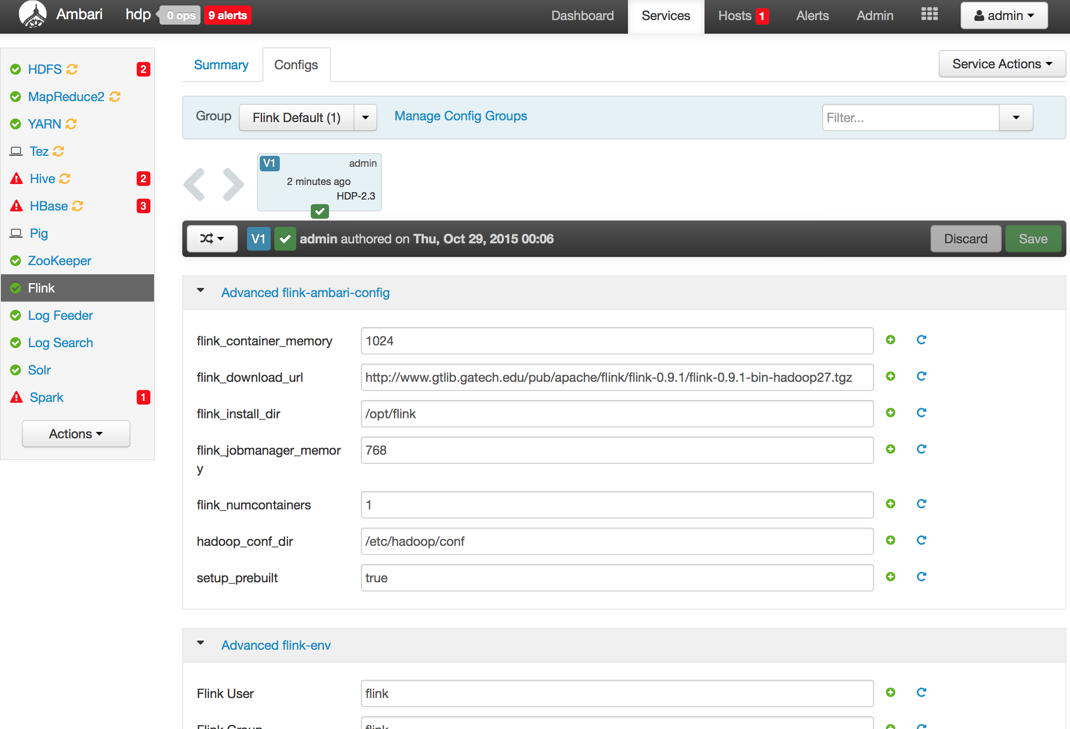The image size is (1070, 729).
Task: Open Service Actions dropdown
Action: [1002, 64]
